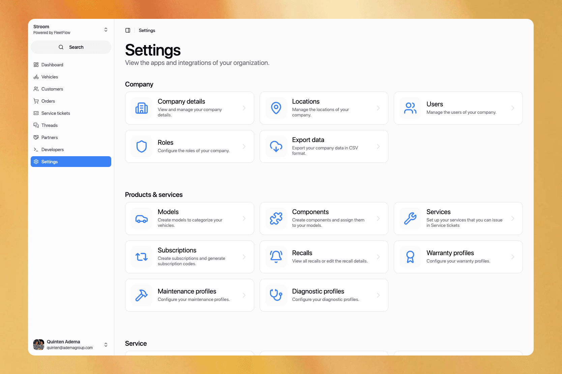Viewport: 562px width, 374px height.
Task: Click the Maintenance profiles hammer icon
Action: pyautogui.click(x=142, y=295)
